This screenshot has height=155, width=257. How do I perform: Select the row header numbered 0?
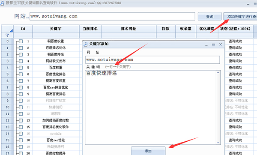pos(7,41)
